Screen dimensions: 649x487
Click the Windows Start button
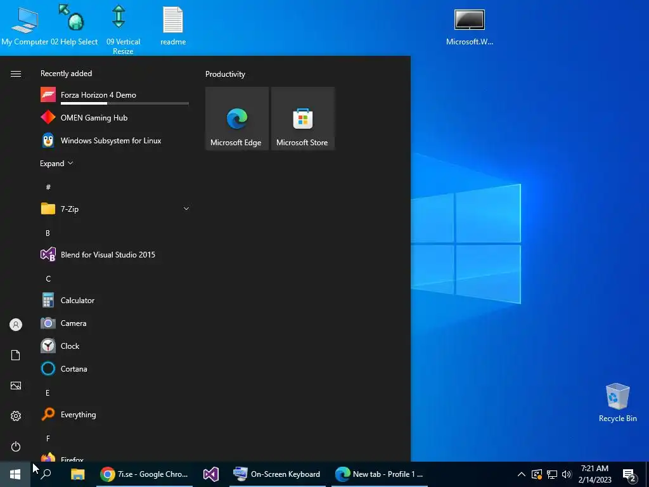click(15, 474)
